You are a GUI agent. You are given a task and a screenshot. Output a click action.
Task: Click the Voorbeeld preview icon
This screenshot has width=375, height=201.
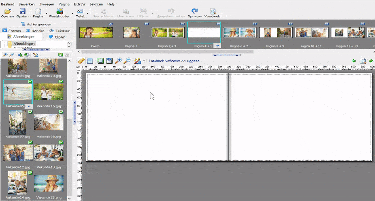212,11
